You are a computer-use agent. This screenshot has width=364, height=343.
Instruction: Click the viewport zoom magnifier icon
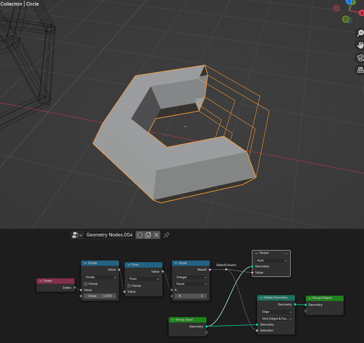[x=360, y=33]
